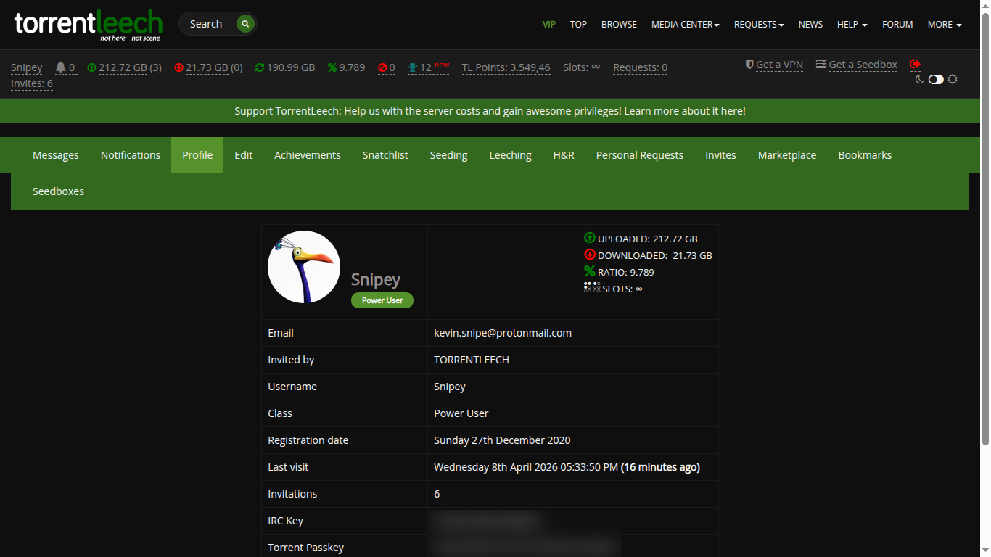The height and width of the screenshot is (557, 991).
Task: Click the red prohibited icon next to 0
Action: coord(382,67)
